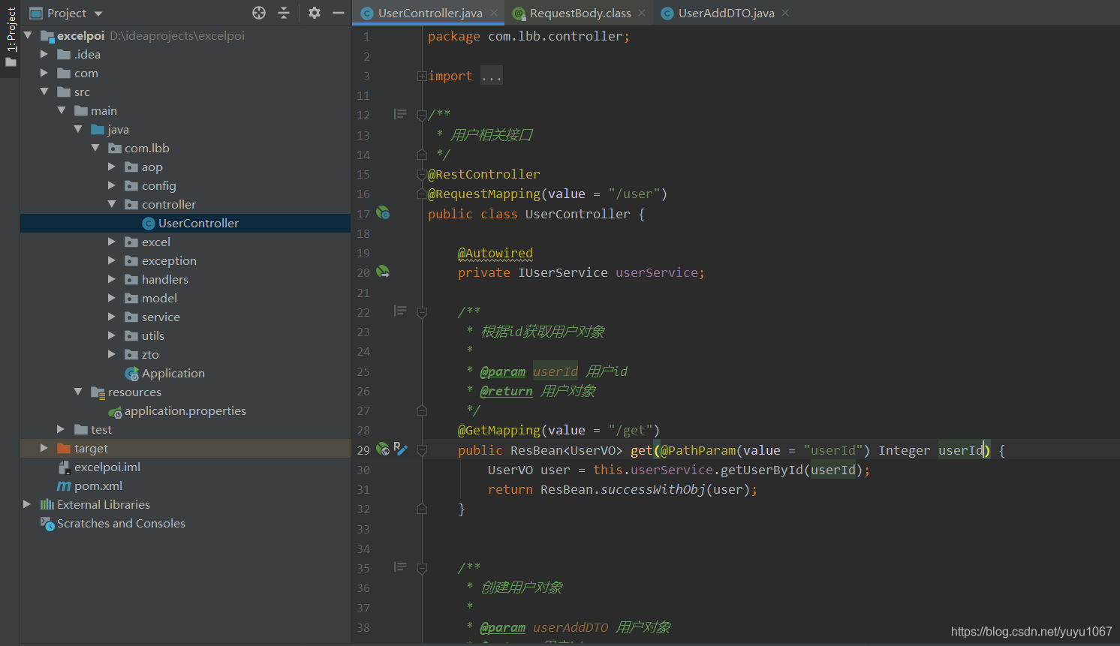Expand the aop package
Screen dimensions: 1120x646
click(112, 167)
